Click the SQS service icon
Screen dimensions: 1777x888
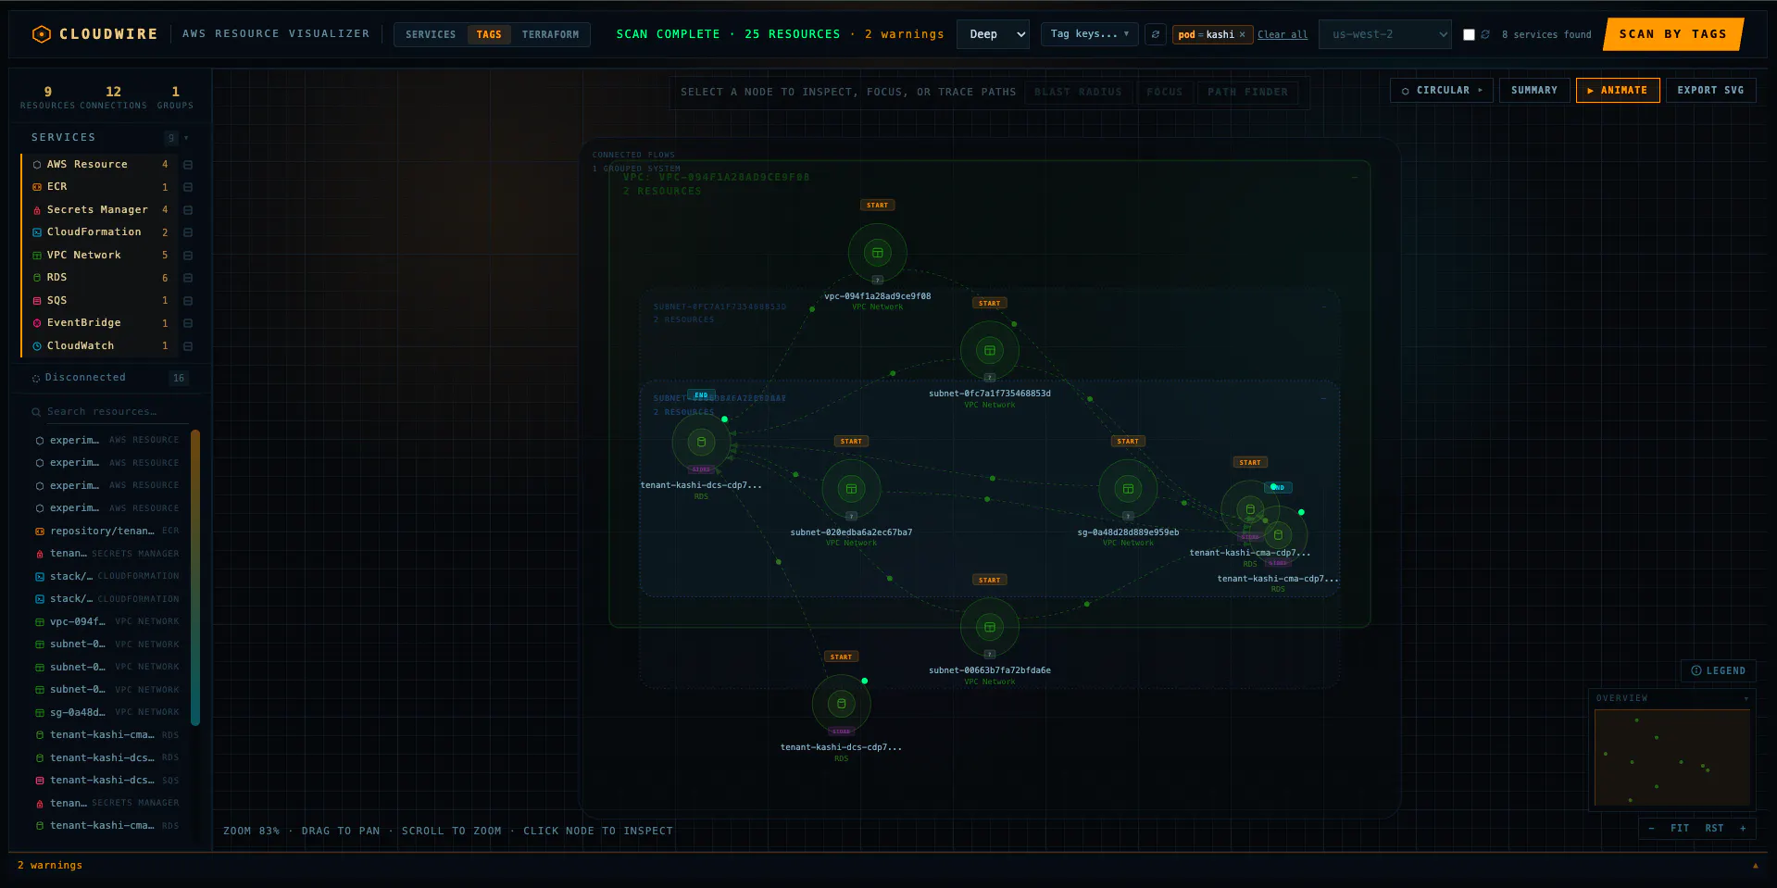37,301
